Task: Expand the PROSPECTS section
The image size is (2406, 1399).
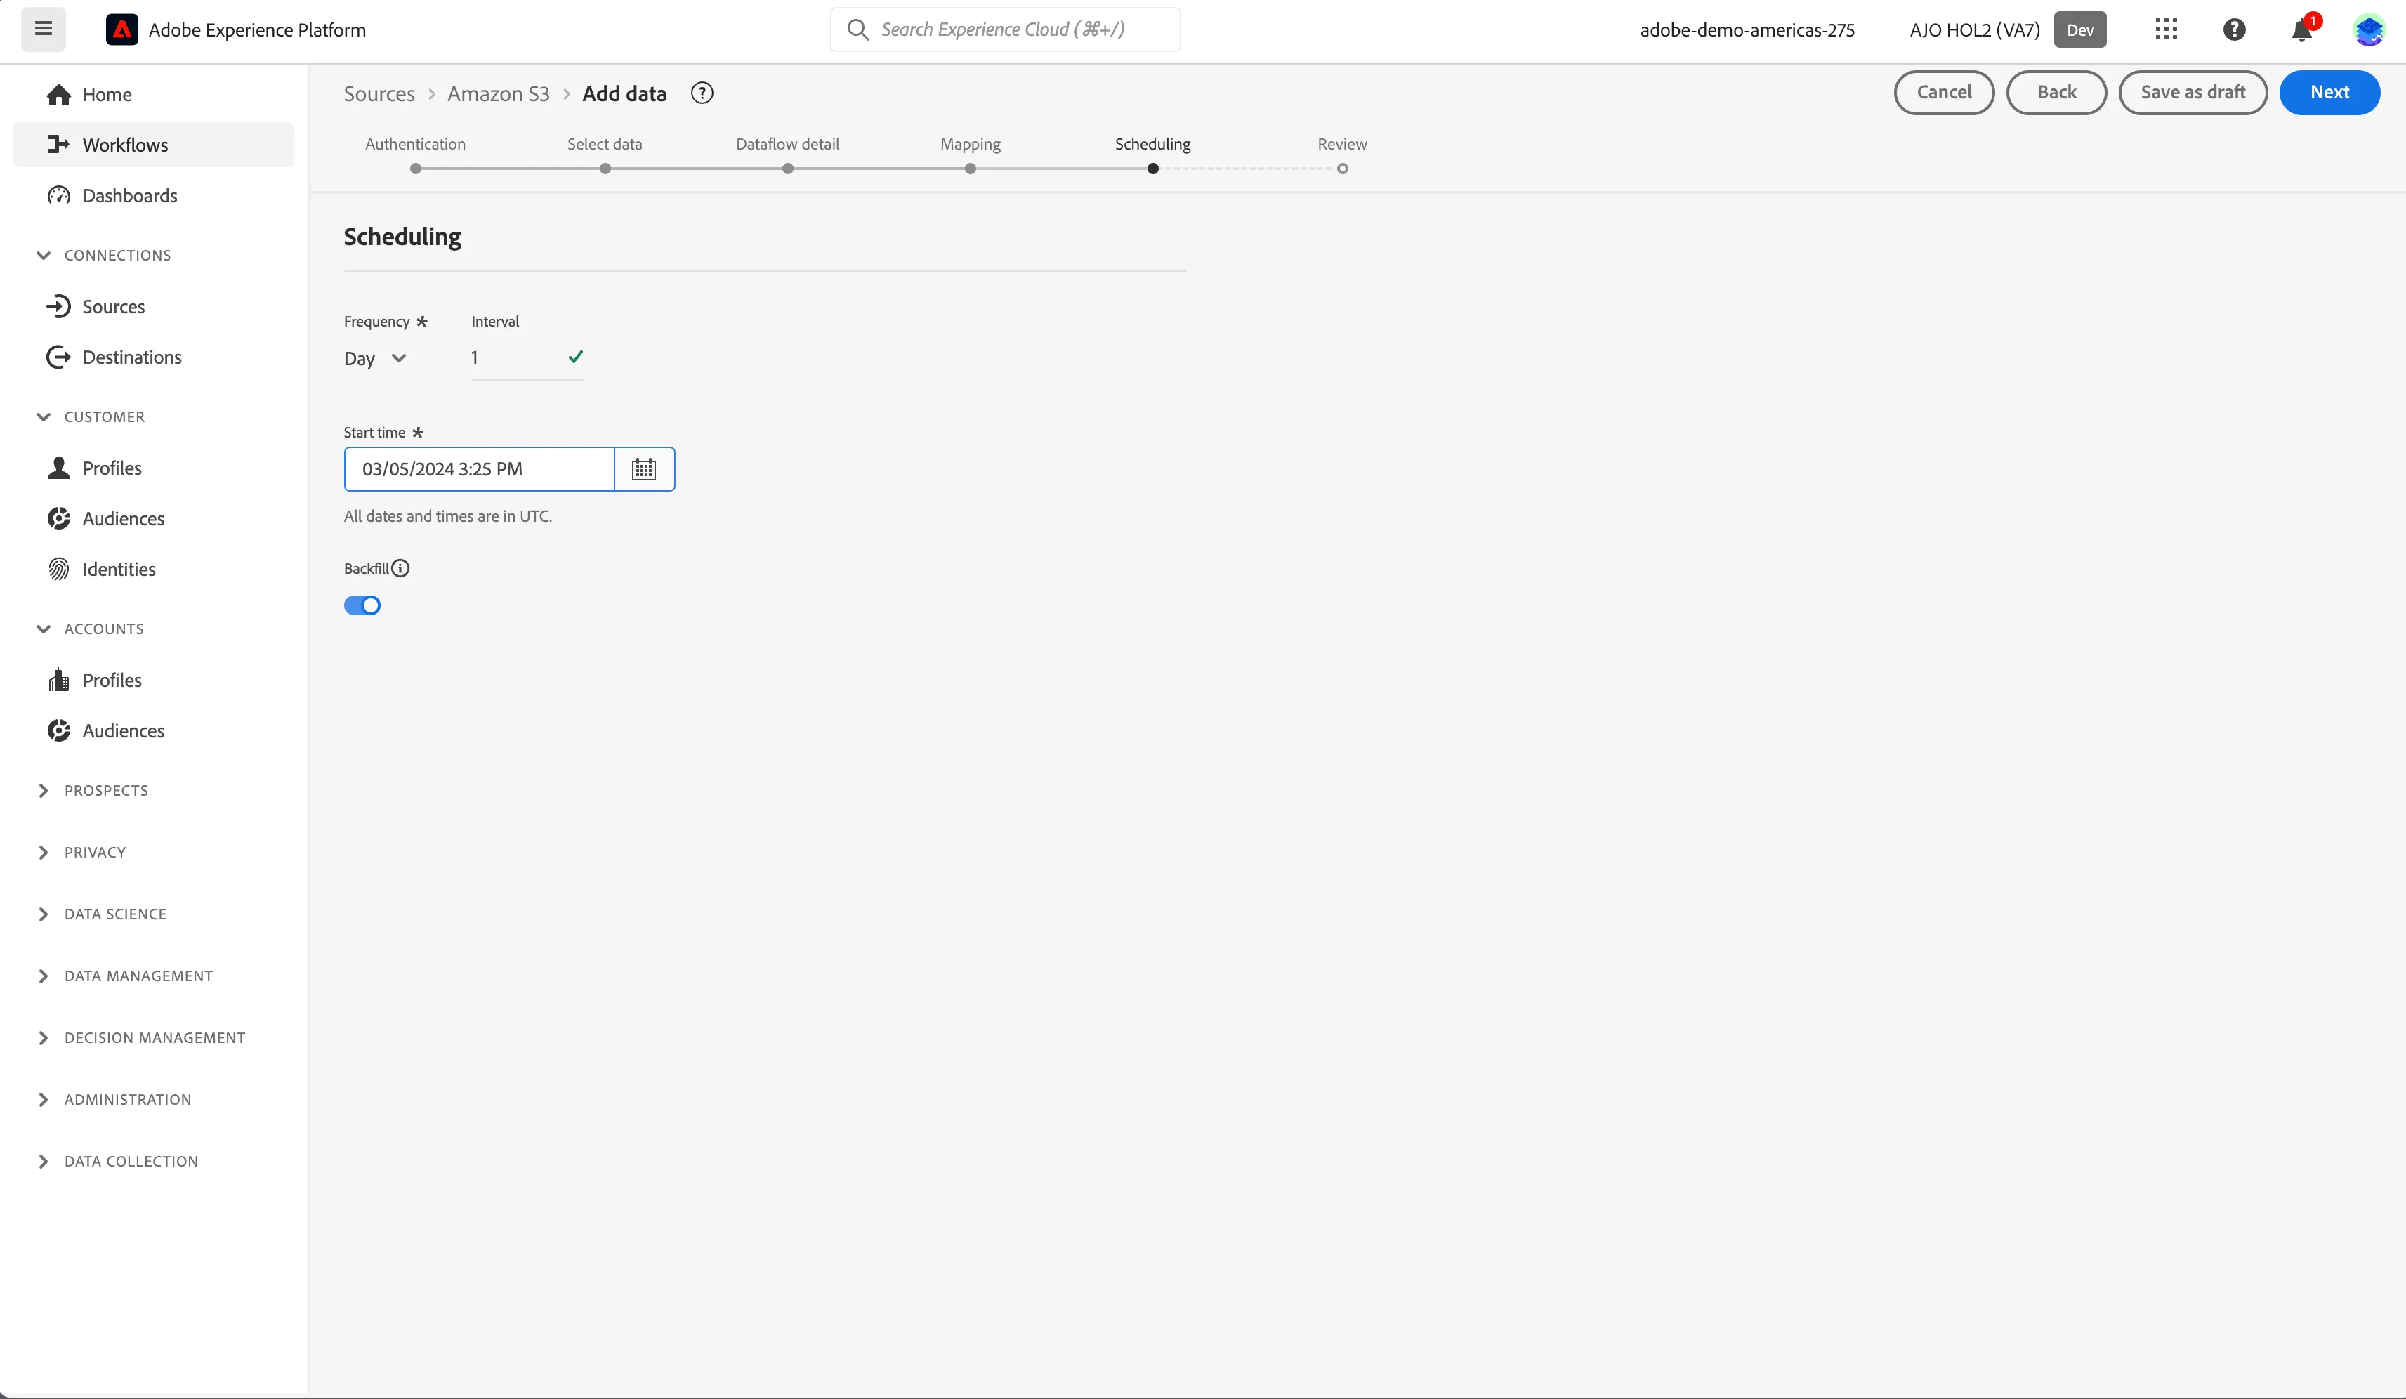Action: click(x=93, y=791)
